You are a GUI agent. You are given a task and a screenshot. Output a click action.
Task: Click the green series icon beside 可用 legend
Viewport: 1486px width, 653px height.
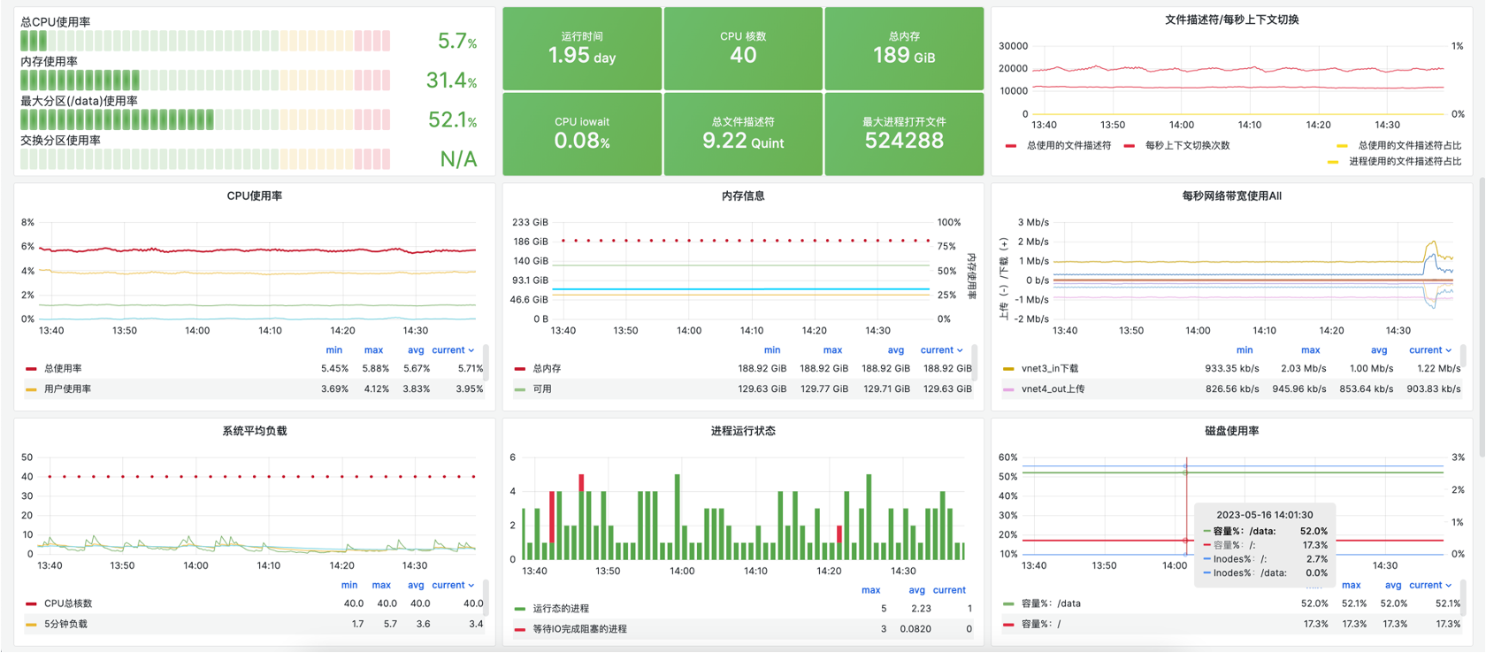click(x=520, y=389)
